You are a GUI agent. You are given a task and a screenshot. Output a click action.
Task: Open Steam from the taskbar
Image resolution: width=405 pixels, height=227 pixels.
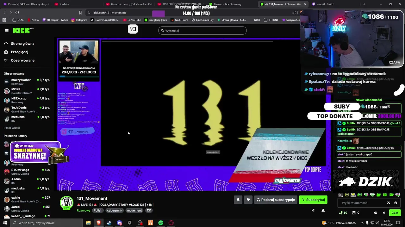(109, 223)
